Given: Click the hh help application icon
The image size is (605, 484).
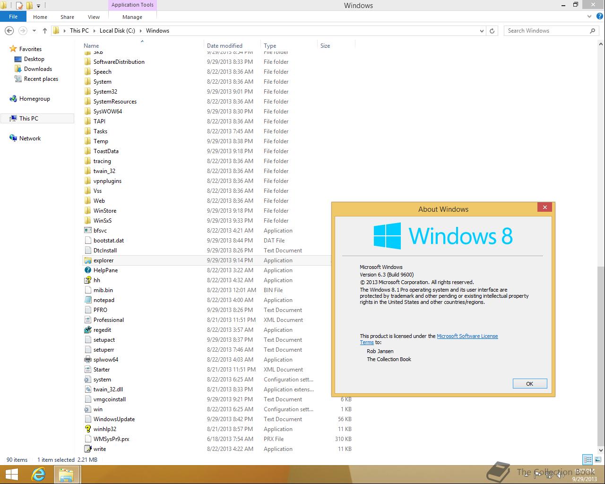Looking at the screenshot, I should pos(87,280).
